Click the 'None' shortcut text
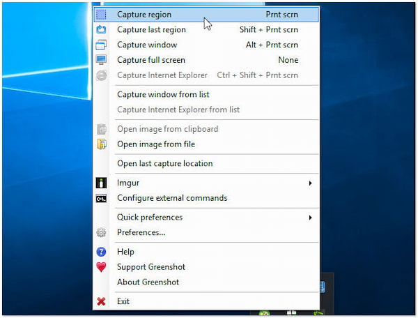This screenshot has width=418, height=318. point(288,60)
